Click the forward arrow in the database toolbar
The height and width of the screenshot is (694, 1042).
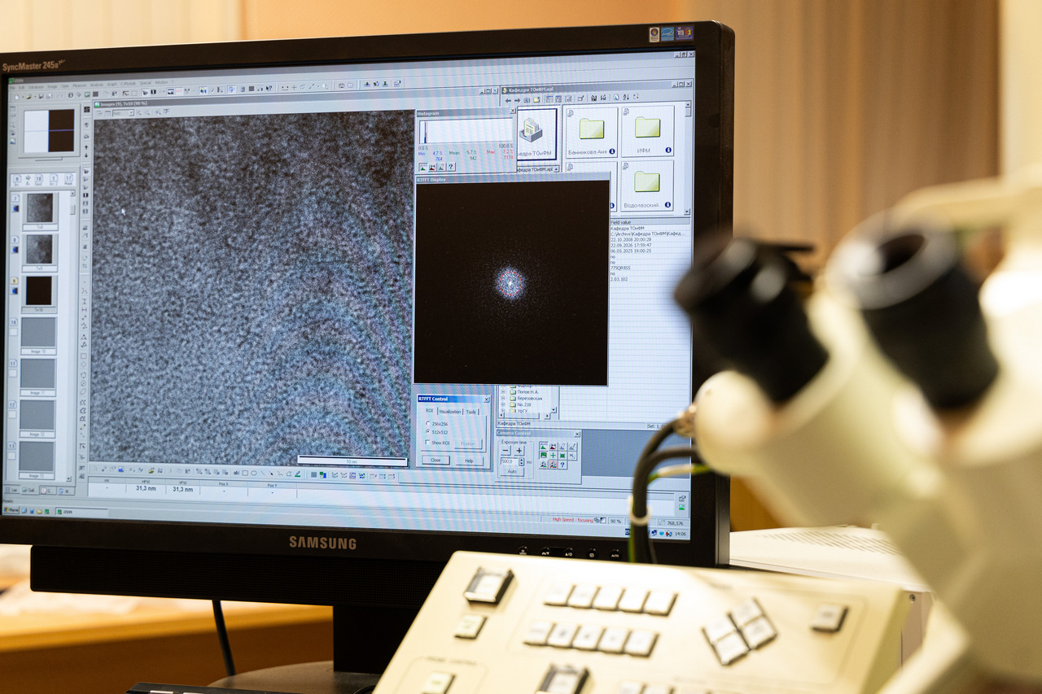(519, 100)
